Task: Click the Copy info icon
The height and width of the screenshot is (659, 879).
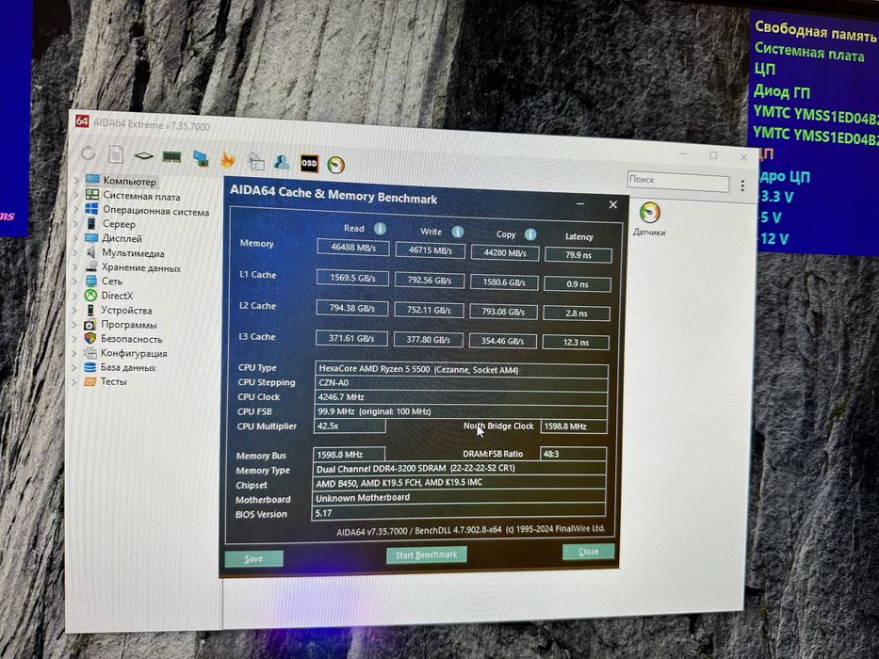Action: pyautogui.click(x=530, y=234)
